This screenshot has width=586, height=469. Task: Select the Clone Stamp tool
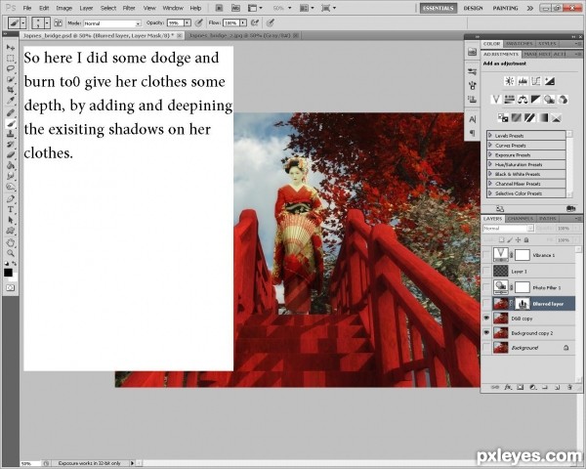[x=11, y=134]
